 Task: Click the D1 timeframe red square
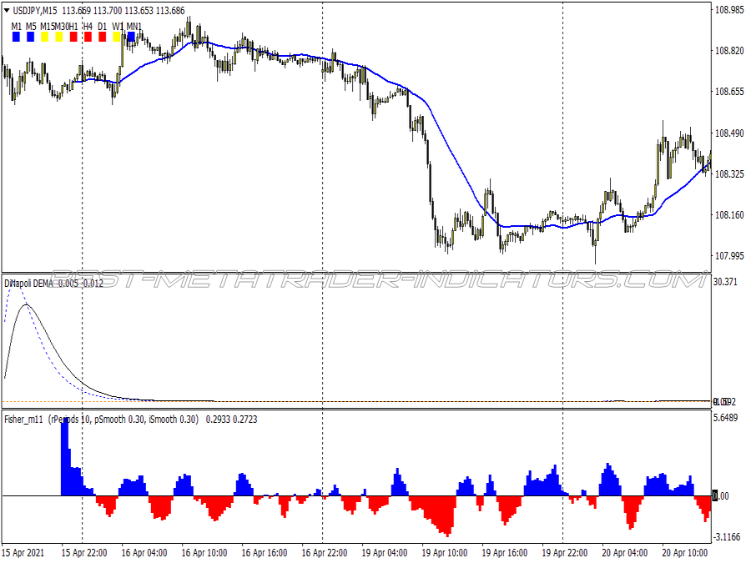click(x=102, y=37)
